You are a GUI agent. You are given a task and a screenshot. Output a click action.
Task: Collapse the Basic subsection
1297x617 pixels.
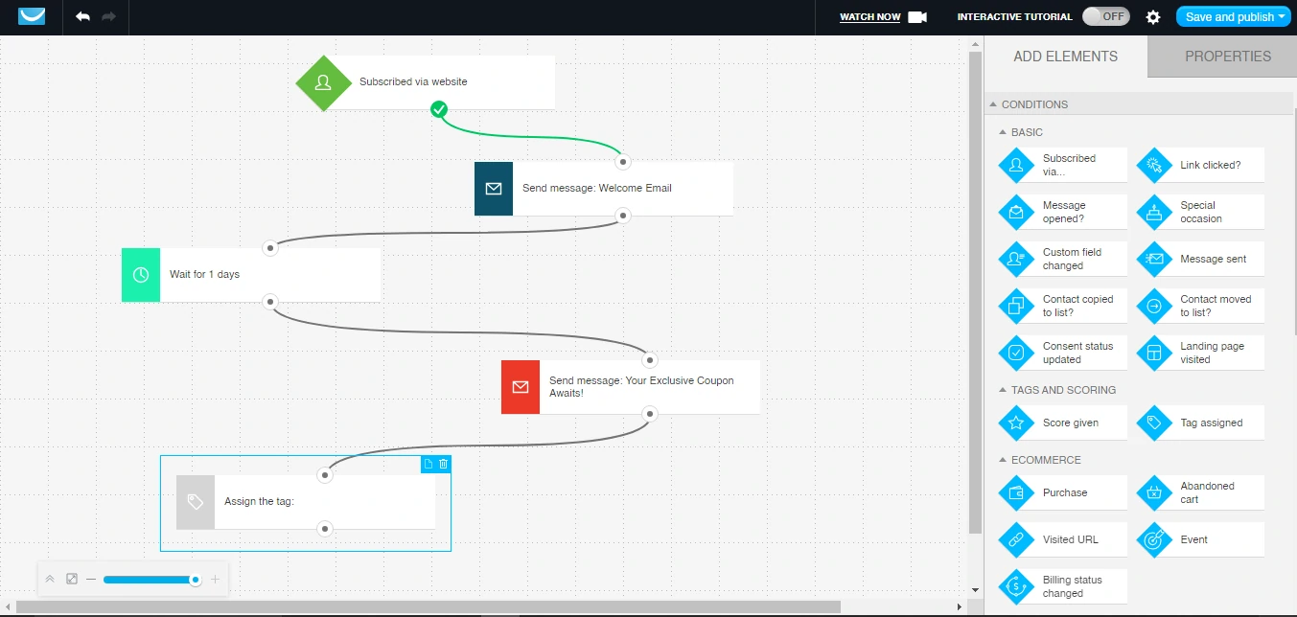pyautogui.click(x=1003, y=132)
